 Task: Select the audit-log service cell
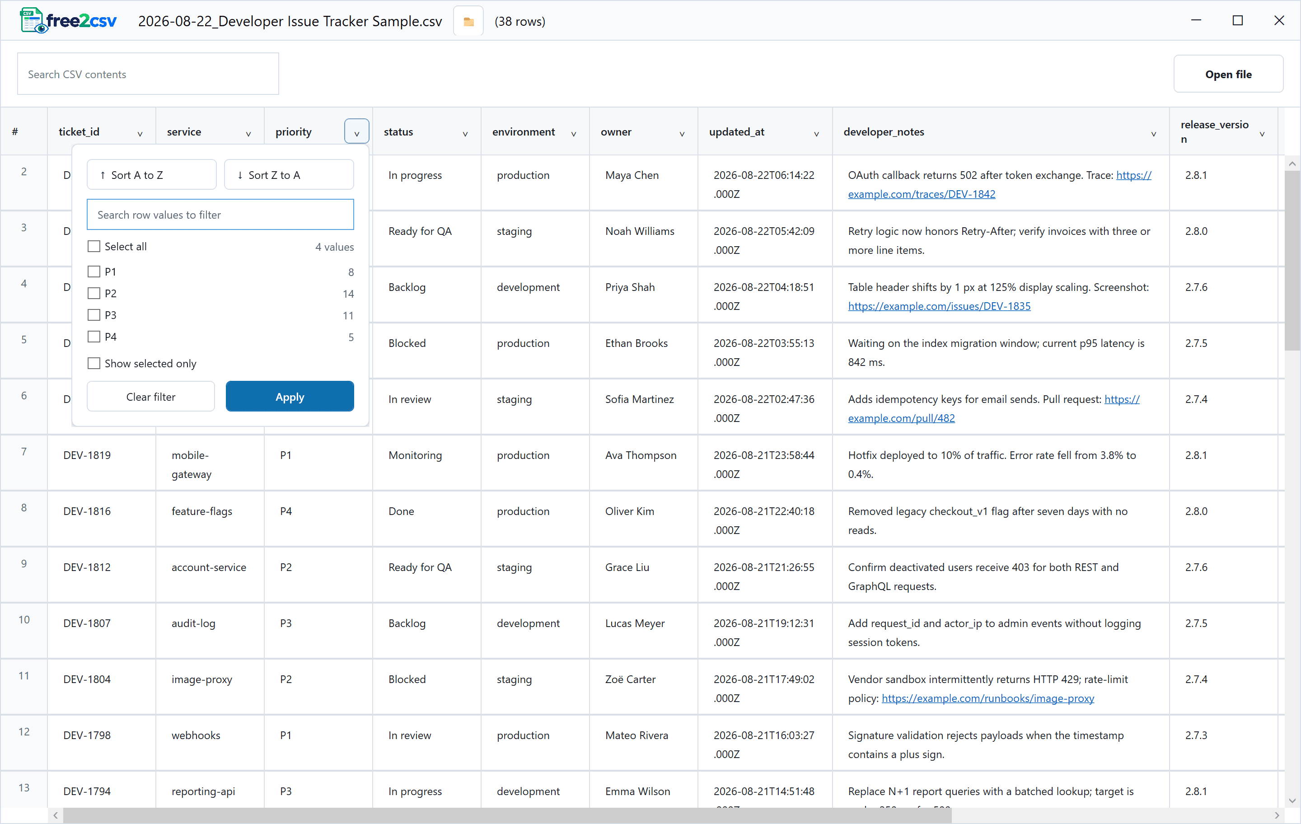210,631
